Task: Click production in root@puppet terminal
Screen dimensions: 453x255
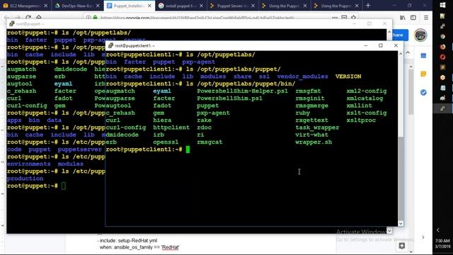Action: (25, 178)
